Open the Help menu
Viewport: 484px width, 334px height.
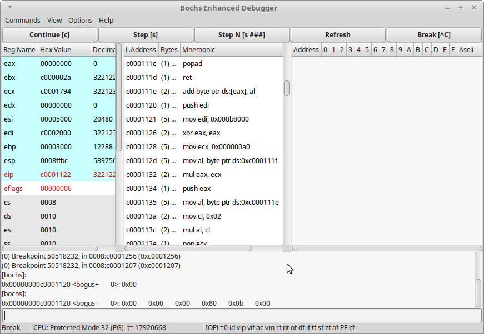click(x=106, y=21)
